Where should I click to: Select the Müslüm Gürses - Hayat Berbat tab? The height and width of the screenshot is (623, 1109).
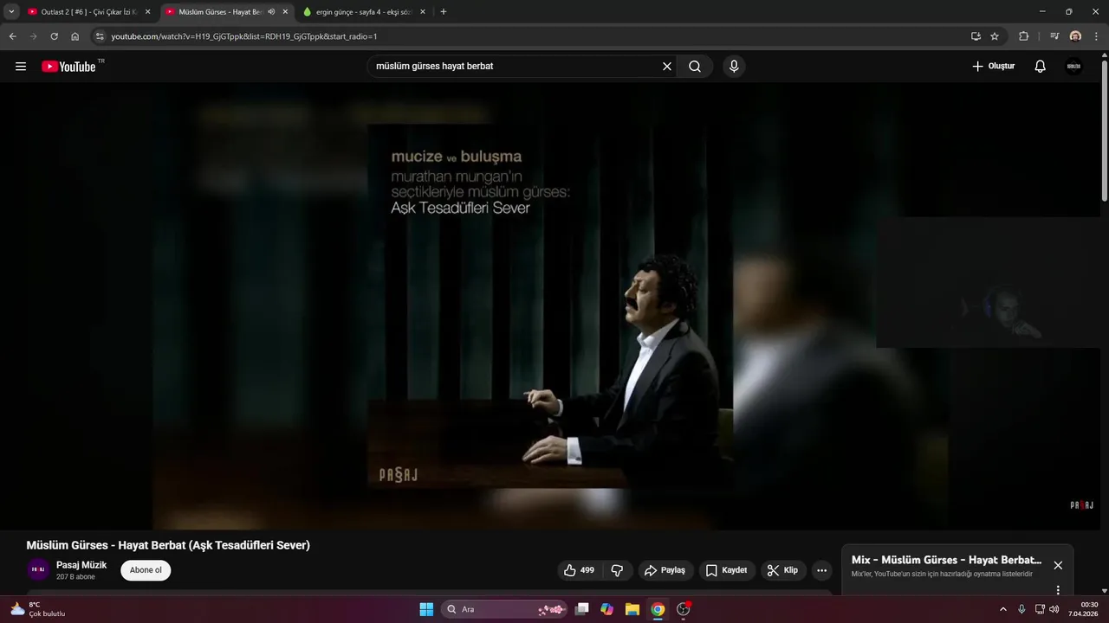pyautogui.click(x=220, y=12)
